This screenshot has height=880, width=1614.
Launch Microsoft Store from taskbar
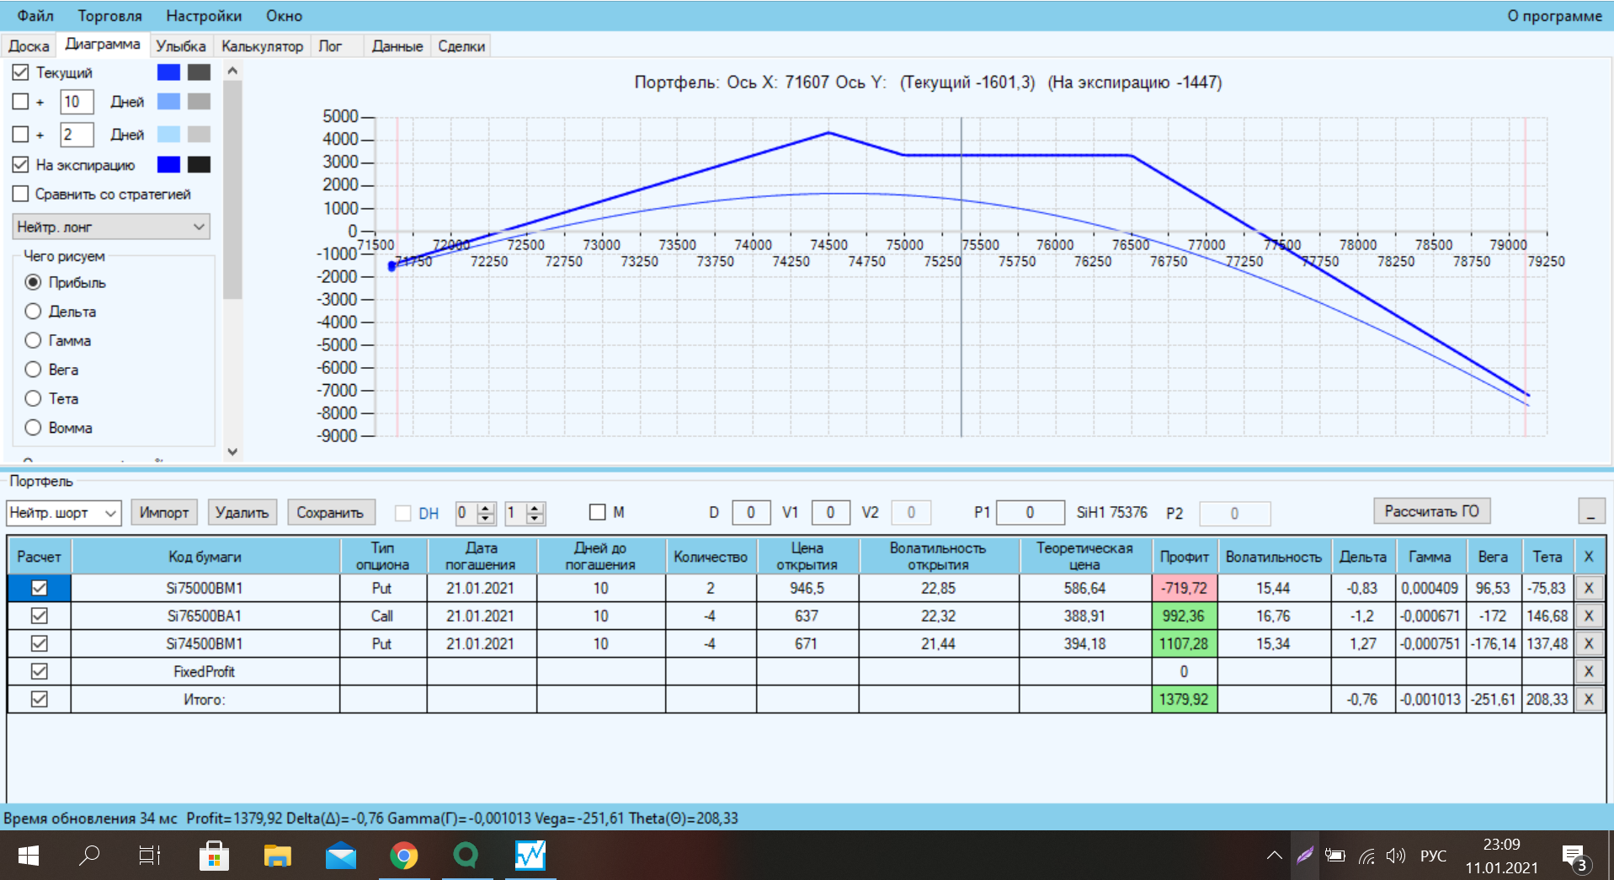coord(214,856)
